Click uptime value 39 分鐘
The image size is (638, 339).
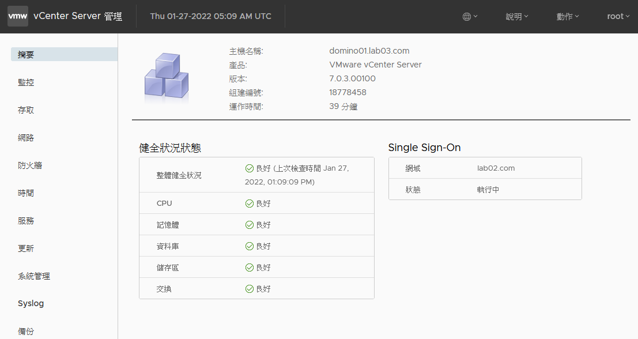343,107
